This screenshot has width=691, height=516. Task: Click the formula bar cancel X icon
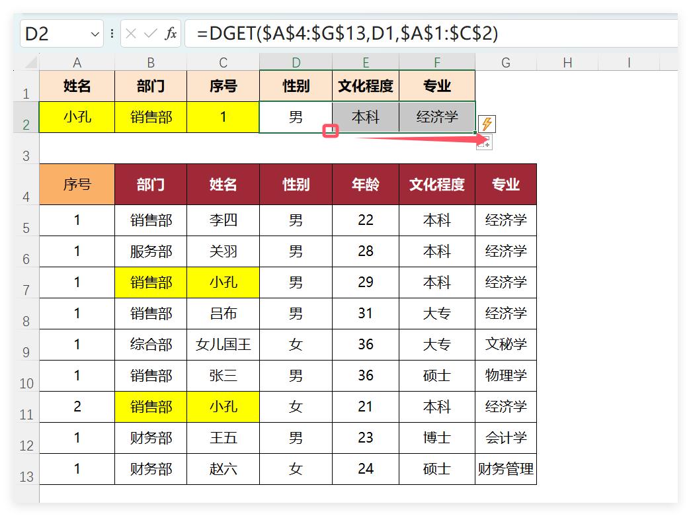click(131, 34)
